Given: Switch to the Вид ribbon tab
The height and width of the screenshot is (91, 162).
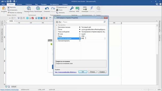Looking at the screenshot, I should pyautogui.click(x=36, y=4).
